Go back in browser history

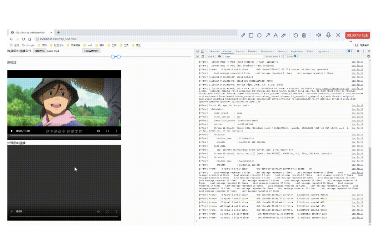tap(11, 39)
